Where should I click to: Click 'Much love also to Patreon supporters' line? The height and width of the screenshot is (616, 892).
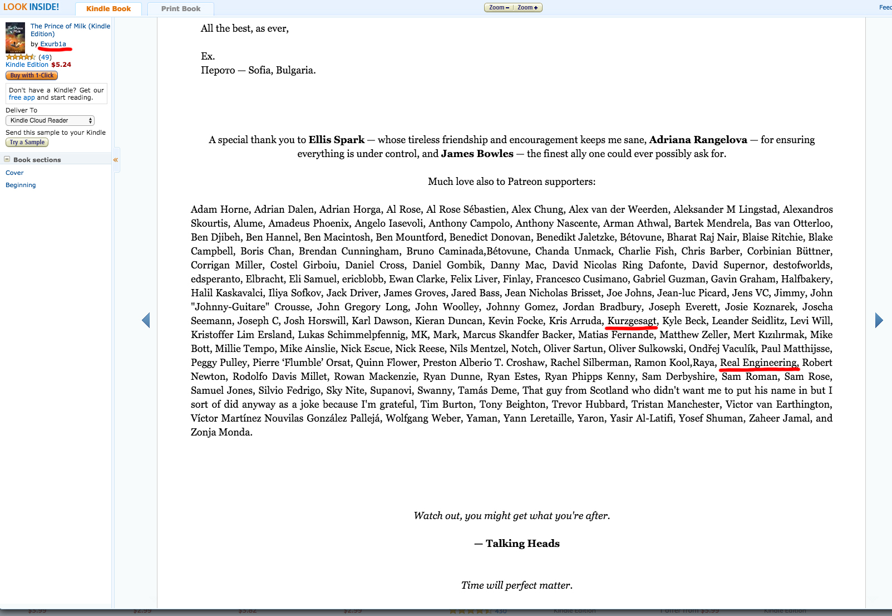pos(511,182)
